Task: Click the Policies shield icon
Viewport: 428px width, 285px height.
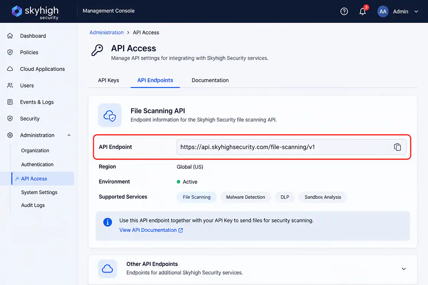Action: coord(10,52)
